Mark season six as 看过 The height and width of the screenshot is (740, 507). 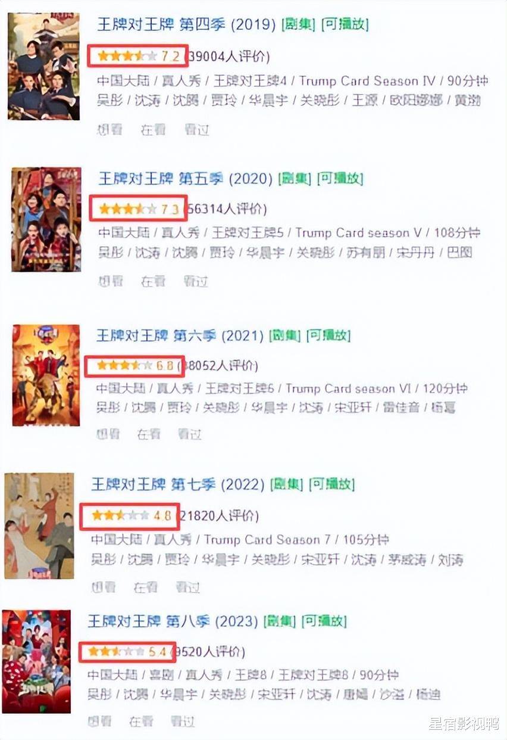[x=189, y=434]
